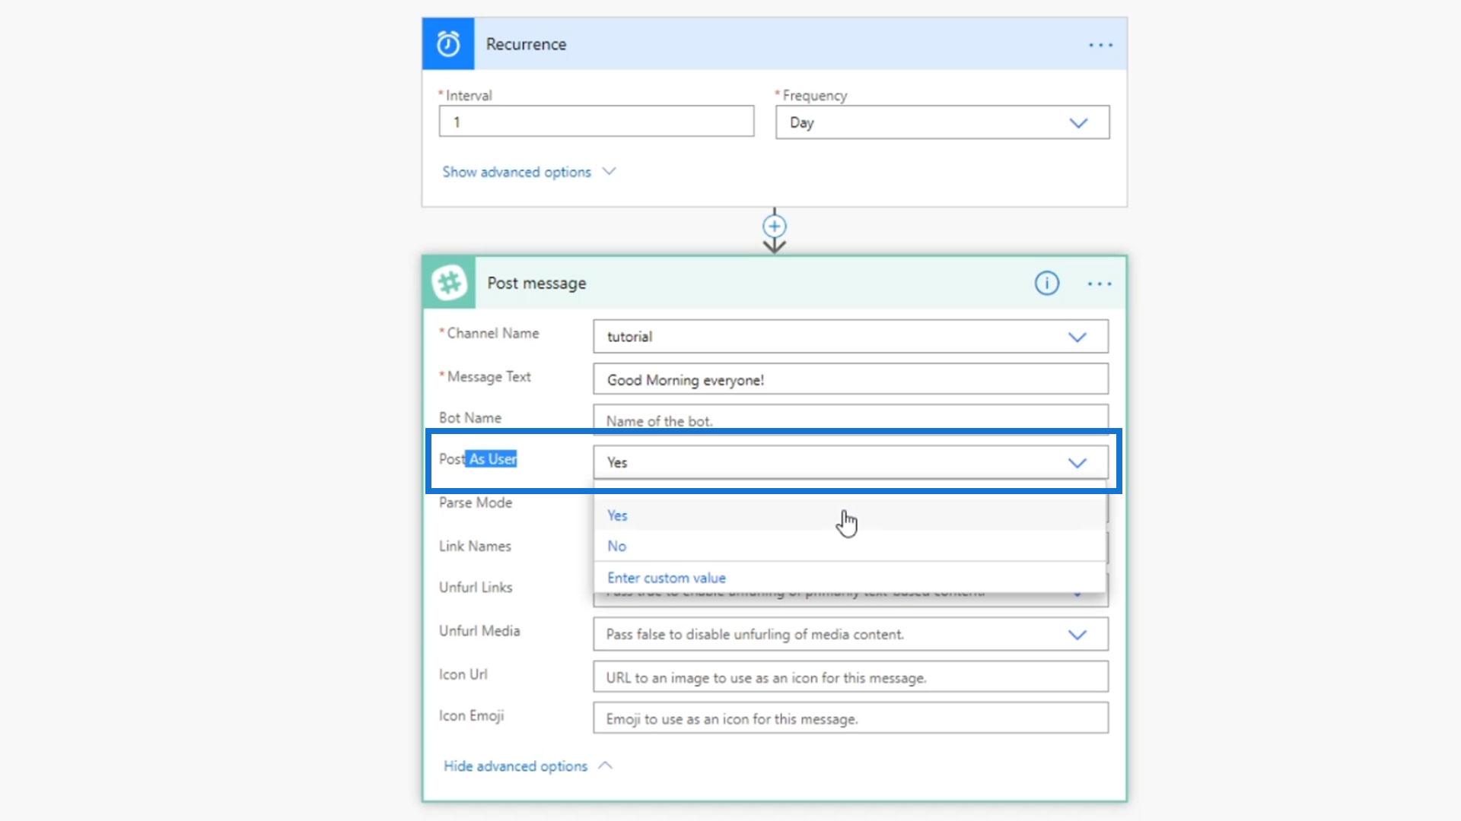Click the Icon Url field
1461x821 pixels.
[x=849, y=677]
